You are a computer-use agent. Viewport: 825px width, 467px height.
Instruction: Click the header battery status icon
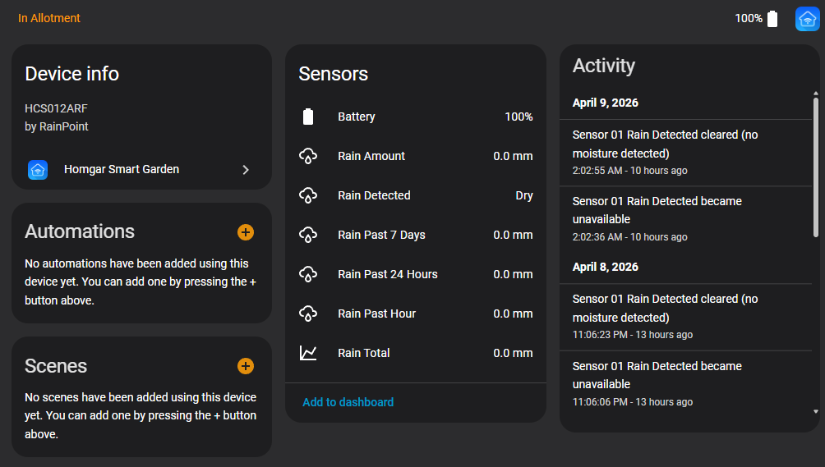(x=772, y=18)
